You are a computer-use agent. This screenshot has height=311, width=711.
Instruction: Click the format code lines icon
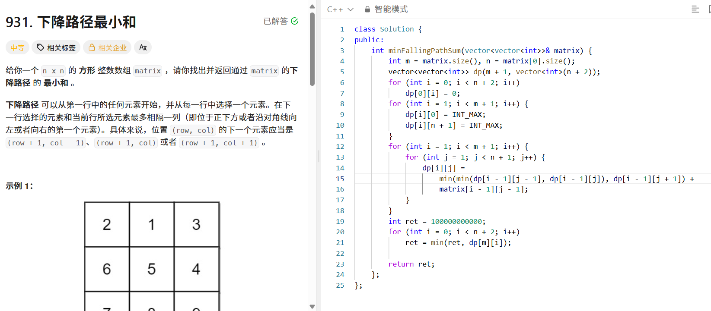point(695,9)
